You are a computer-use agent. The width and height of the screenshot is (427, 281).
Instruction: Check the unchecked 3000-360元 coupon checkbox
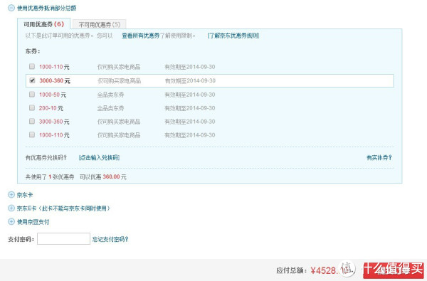32,121
